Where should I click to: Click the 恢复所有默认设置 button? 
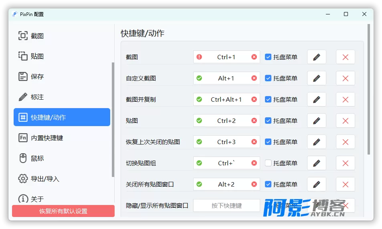[63, 211]
